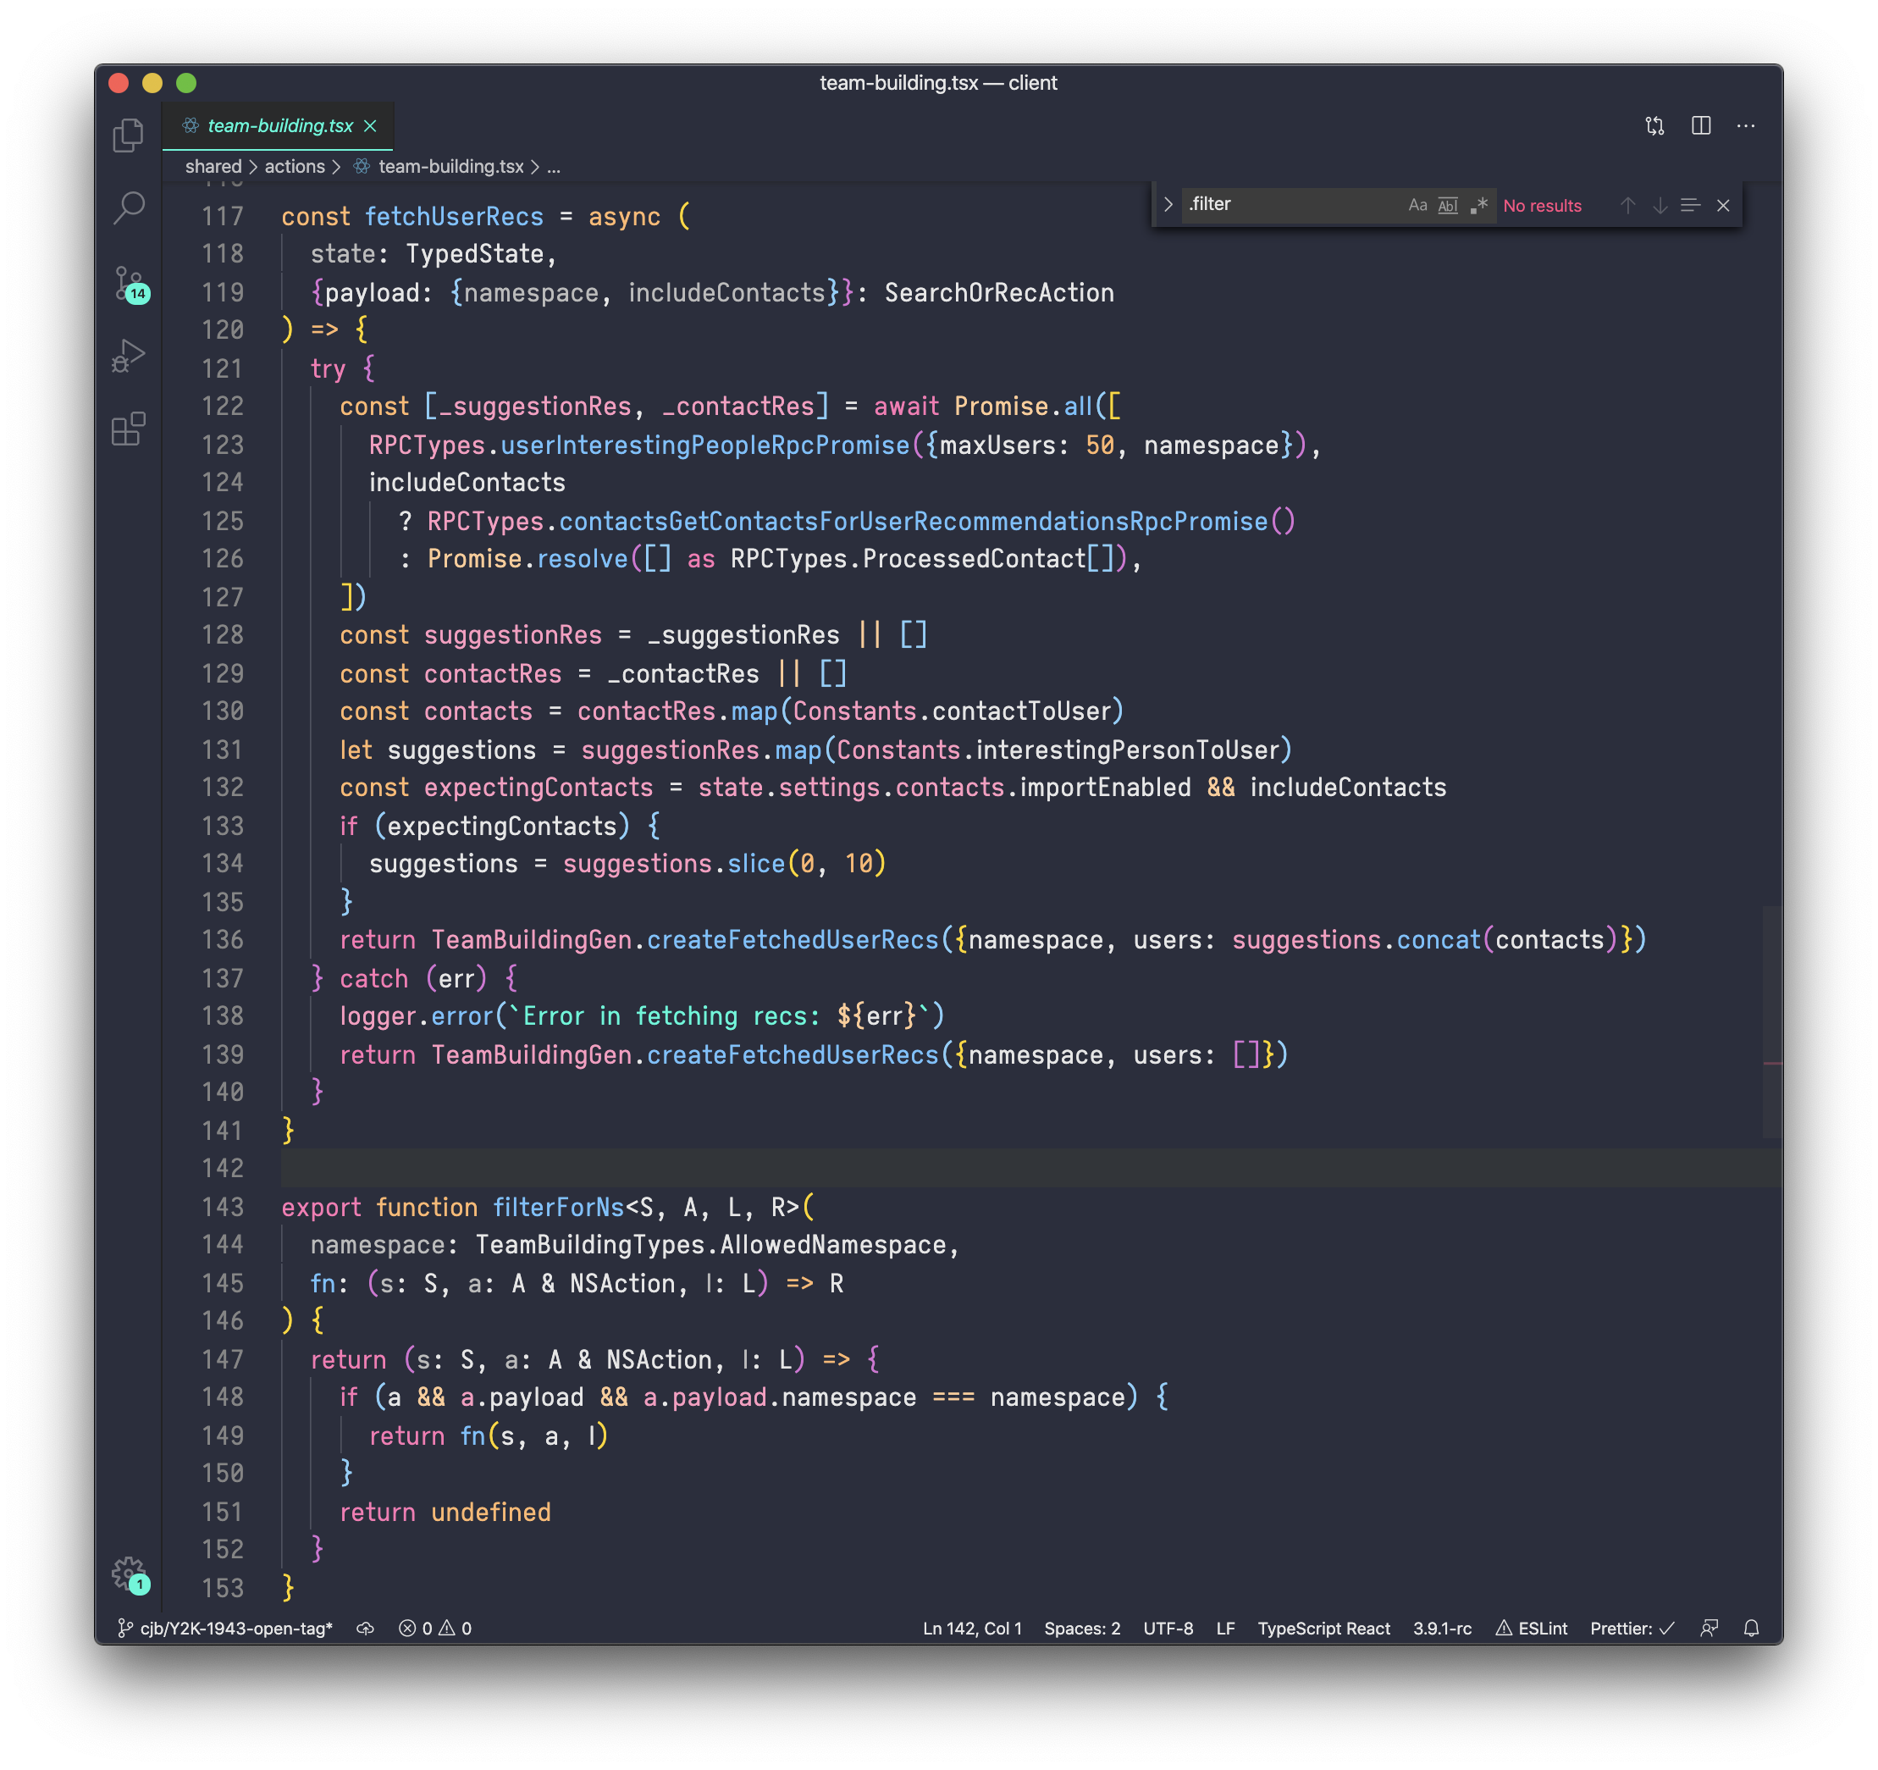The height and width of the screenshot is (1770, 1878).
Task: Open the Explorer view in activity bar
Action: (129, 136)
